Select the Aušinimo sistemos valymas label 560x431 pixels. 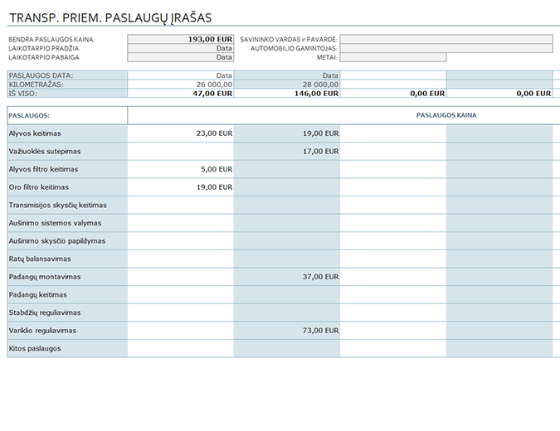(x=67, y=223)
